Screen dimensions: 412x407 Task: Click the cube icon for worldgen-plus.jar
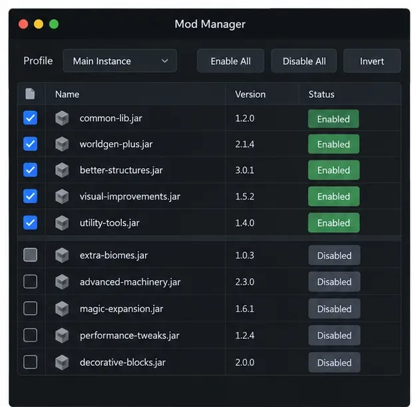pyautogui.click(x=62, y=144)
